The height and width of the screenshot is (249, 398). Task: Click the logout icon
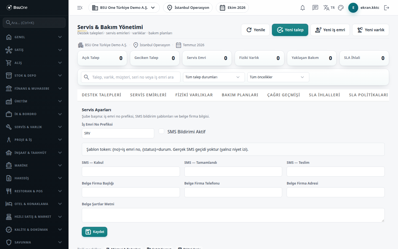(x=387, y=8)
